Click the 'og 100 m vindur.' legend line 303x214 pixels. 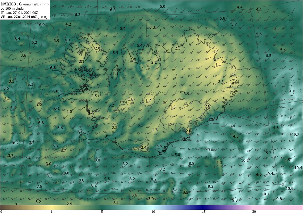coord(13,8)
